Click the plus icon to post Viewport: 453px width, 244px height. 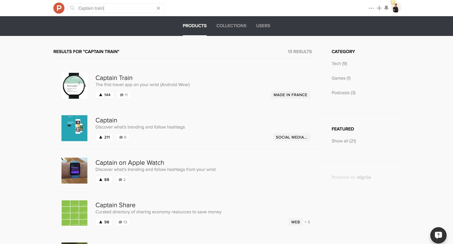379,8
